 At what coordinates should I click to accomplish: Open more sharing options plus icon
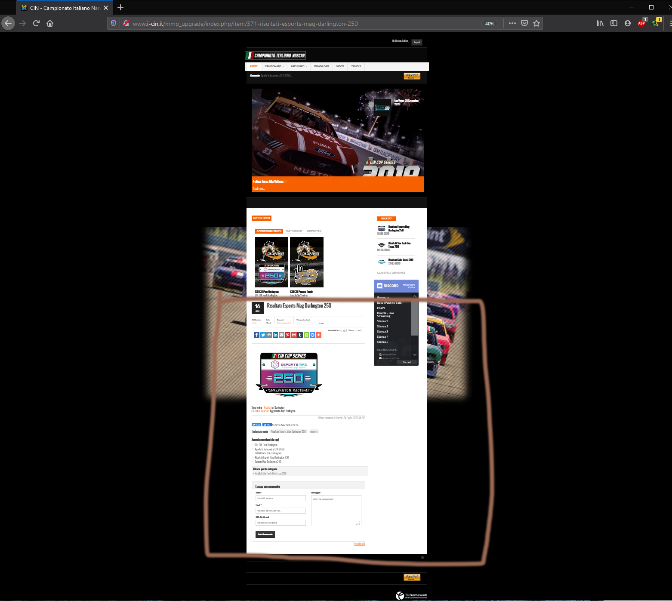coord(319,335)
